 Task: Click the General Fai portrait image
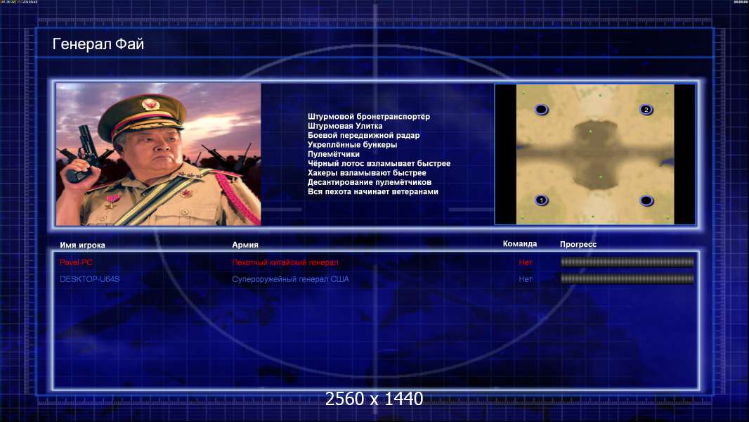pos(159,154)
